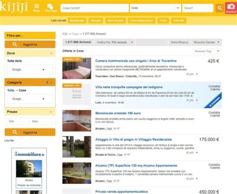Viewport: 237px width, 194px height.
Task: Click the Min price field
Action: click(17, 121)
